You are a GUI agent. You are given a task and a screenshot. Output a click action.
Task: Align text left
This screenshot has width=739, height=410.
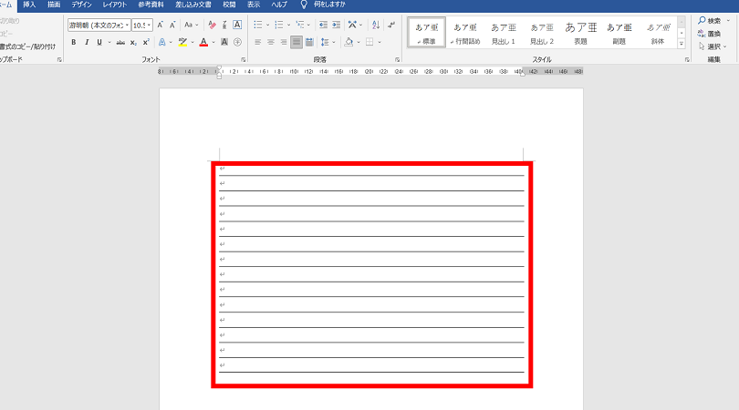(258, 42)
